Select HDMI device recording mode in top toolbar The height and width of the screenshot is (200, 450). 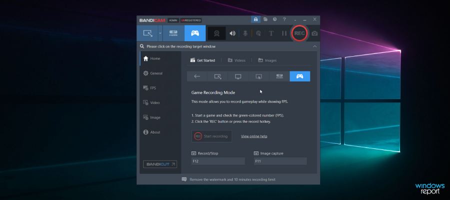(173, 33)
